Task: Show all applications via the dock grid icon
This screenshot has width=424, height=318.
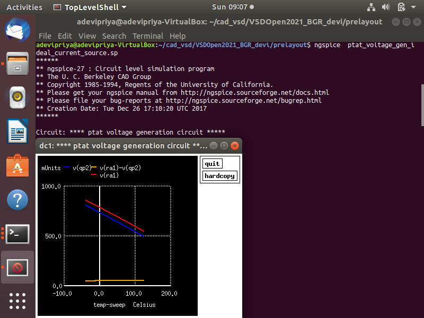Action: [x=17, y=301]
